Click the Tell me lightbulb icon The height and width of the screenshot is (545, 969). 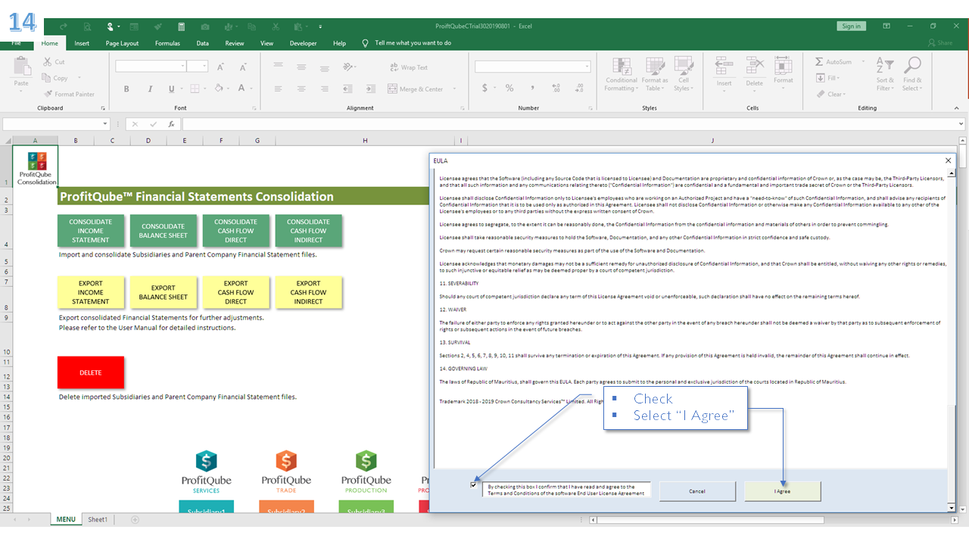(x=366, y=43)
